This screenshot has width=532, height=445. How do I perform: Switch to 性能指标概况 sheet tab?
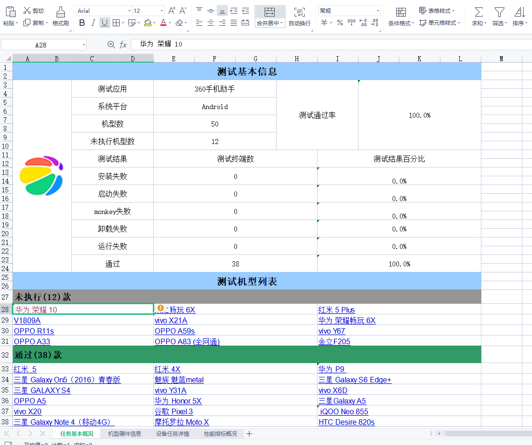click(220, 434)
